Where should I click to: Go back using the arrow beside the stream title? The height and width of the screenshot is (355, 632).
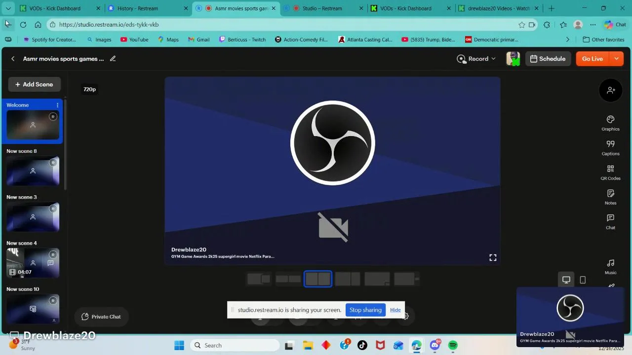coord(13,59)
